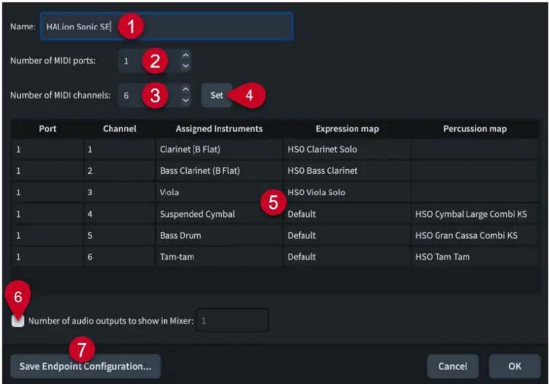Click port cell in Tam-tam row
The height and width of the screenshot is (384, 549).
pos(48,257)
